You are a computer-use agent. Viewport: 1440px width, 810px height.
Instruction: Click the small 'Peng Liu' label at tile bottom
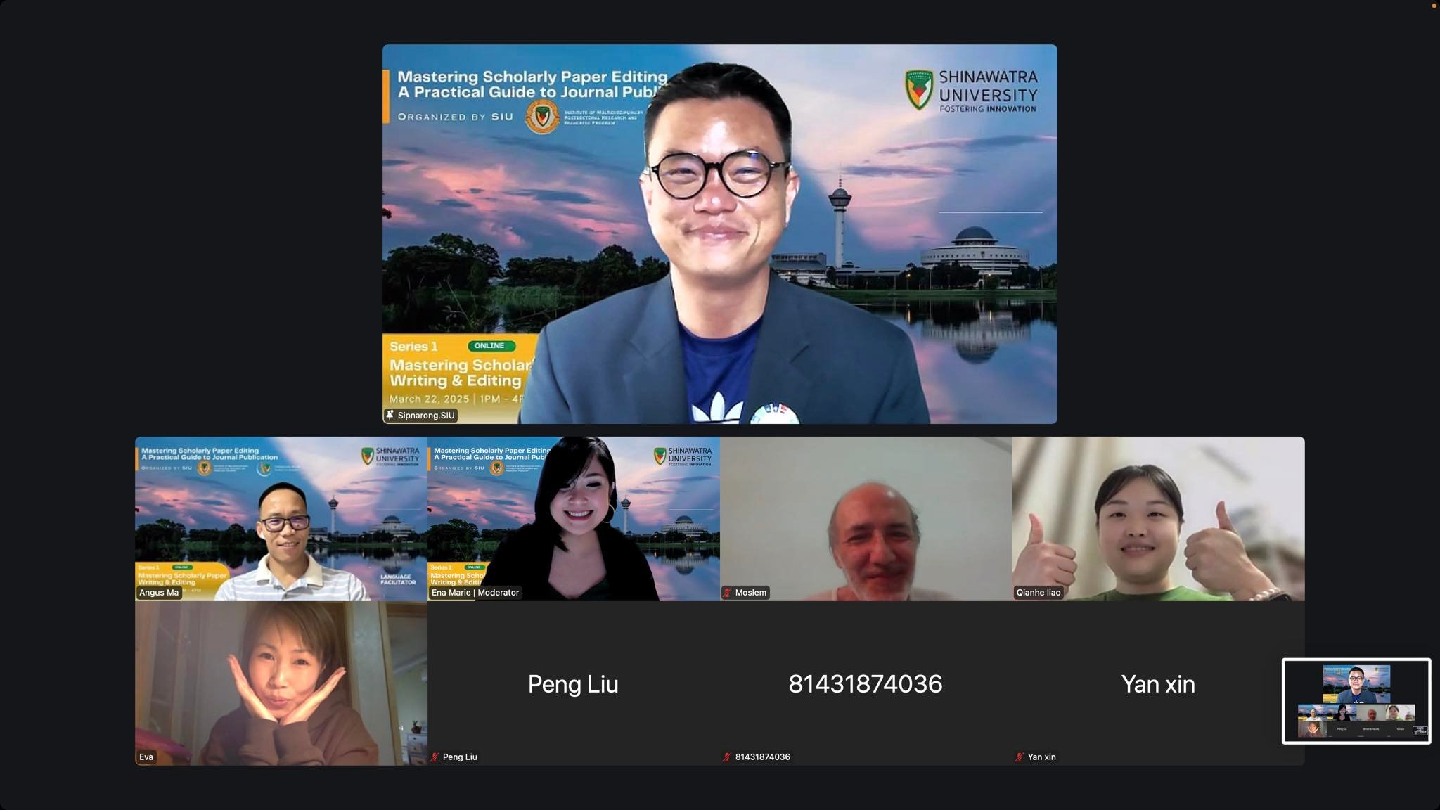tap(460, 757)
